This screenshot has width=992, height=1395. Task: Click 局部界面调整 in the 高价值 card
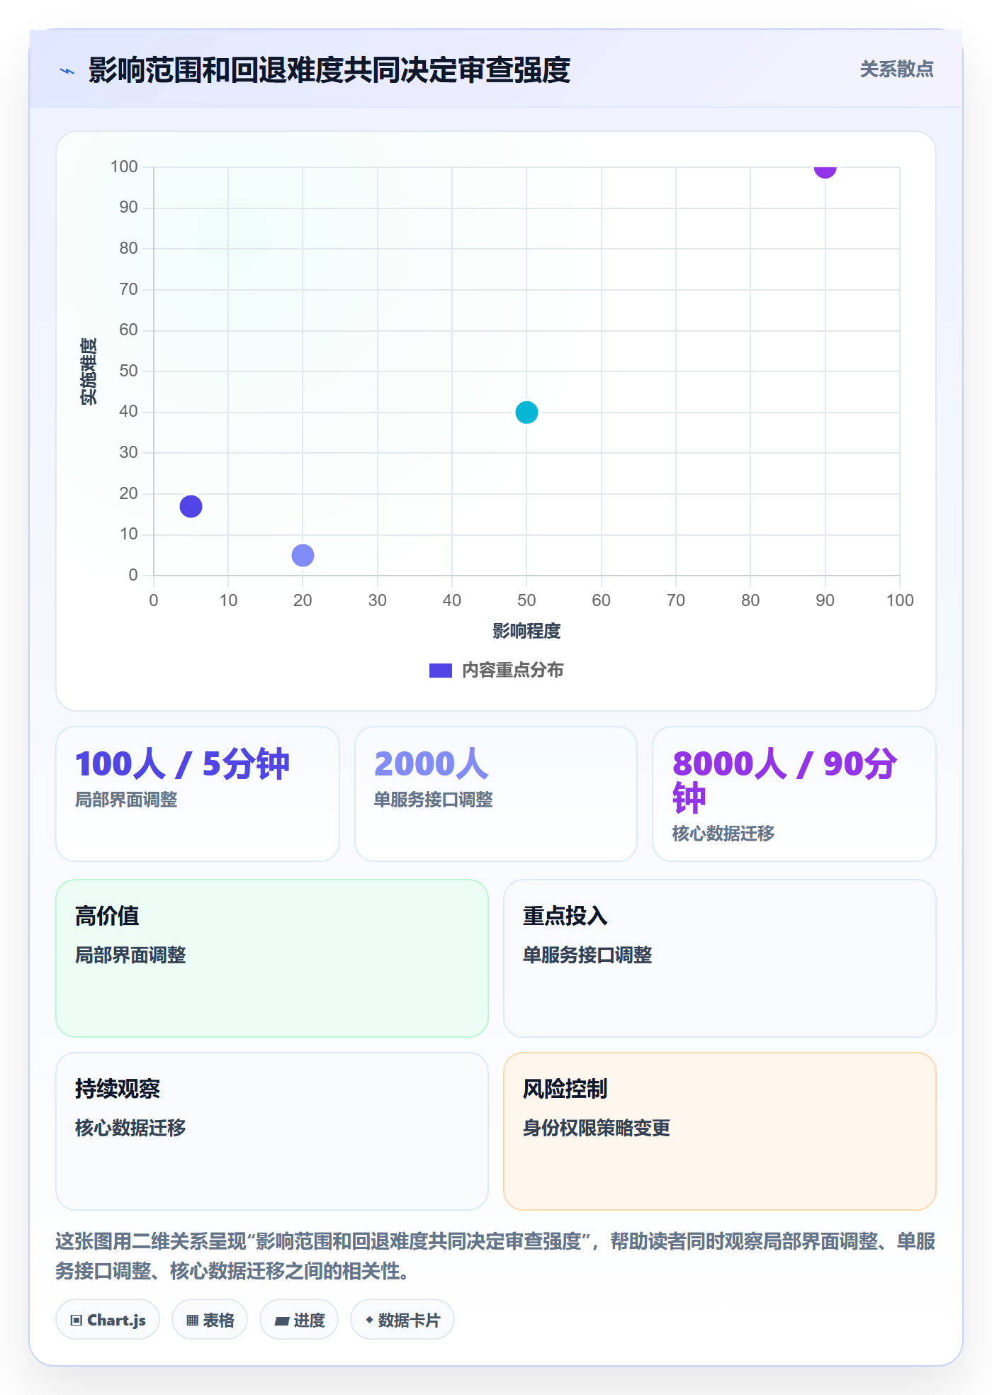click(x=130, y=955)
